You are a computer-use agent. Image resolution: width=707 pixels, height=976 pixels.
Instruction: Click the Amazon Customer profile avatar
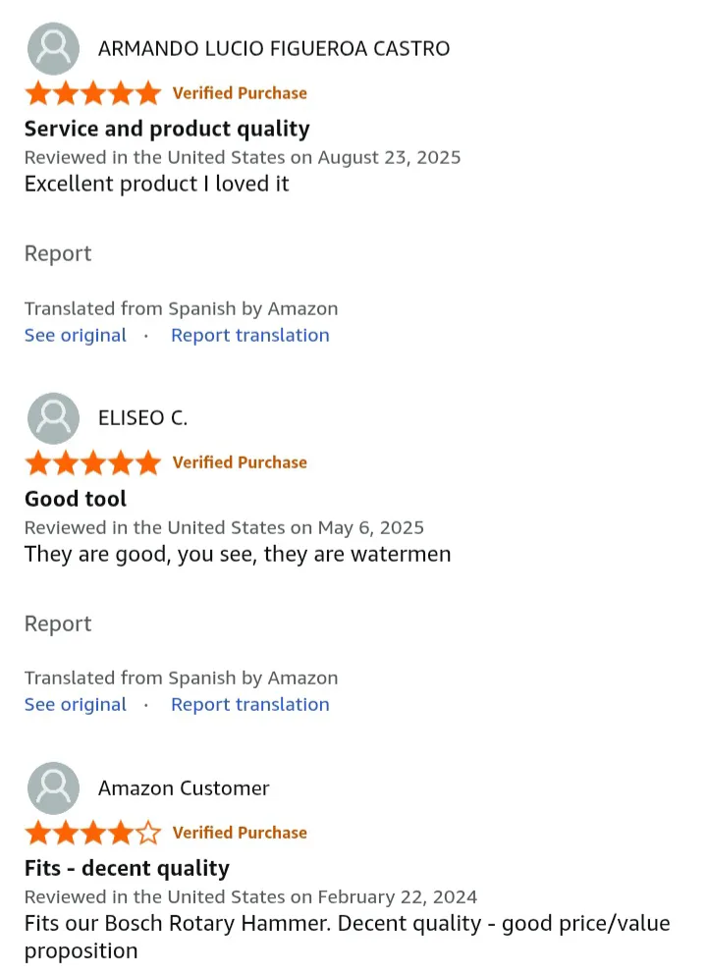coord(53,787)
